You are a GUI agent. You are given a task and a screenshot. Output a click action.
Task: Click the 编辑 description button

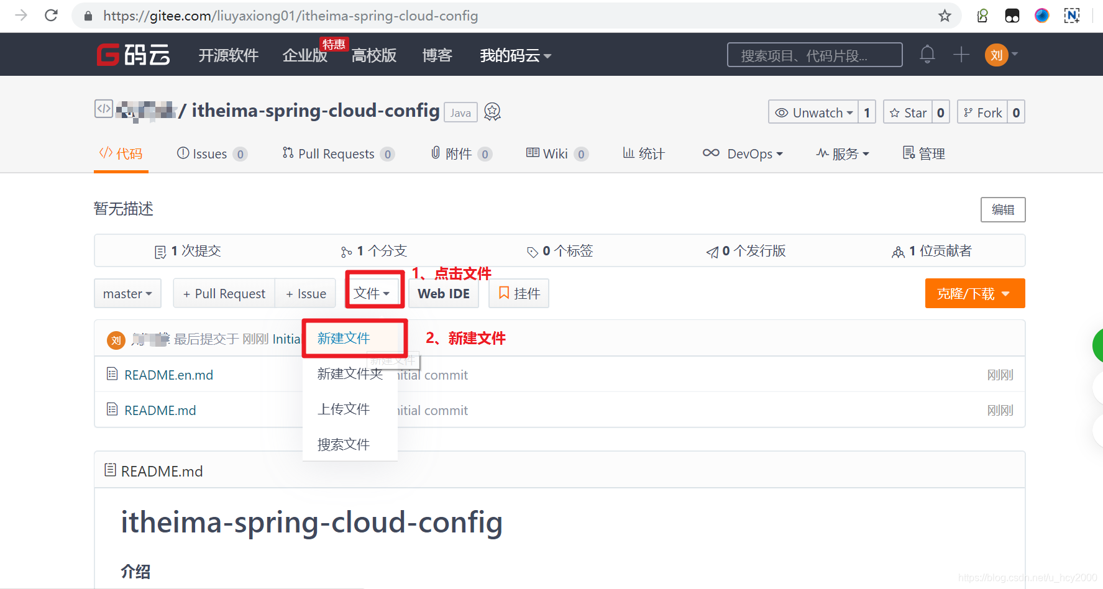point(1003,209)
